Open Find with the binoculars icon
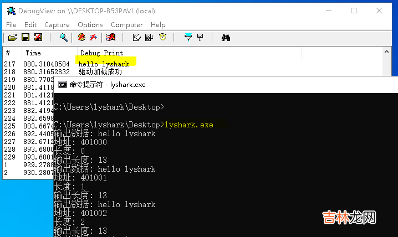The height and width of the screenshot is (237, 398). click(x=226, y=38)
